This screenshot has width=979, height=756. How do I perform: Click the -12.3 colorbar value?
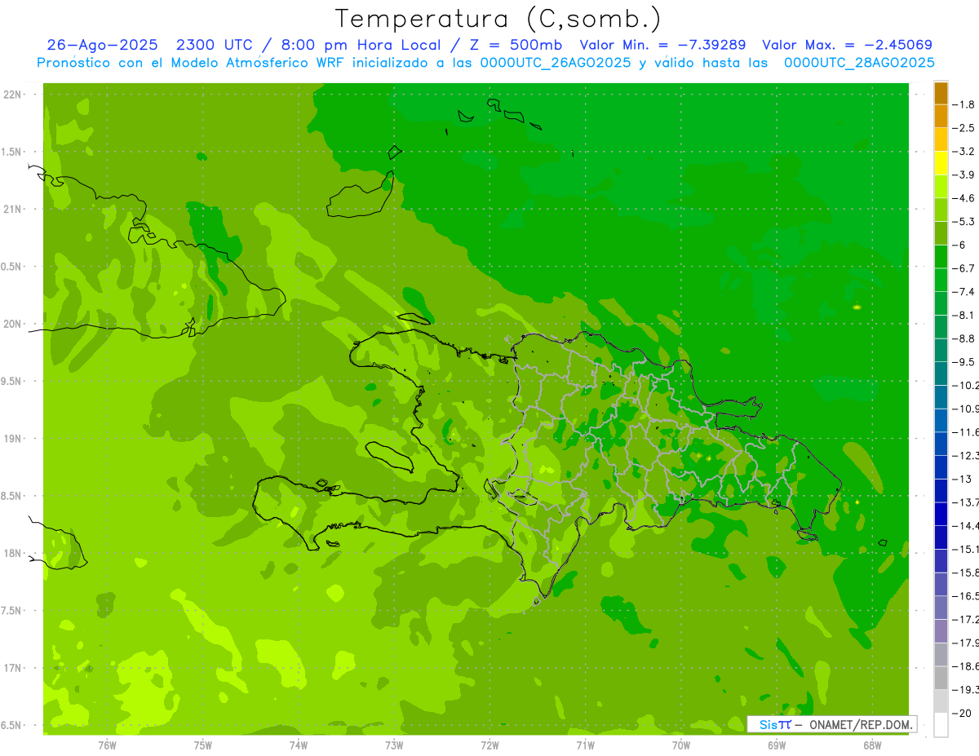click(x=965, y=455)
